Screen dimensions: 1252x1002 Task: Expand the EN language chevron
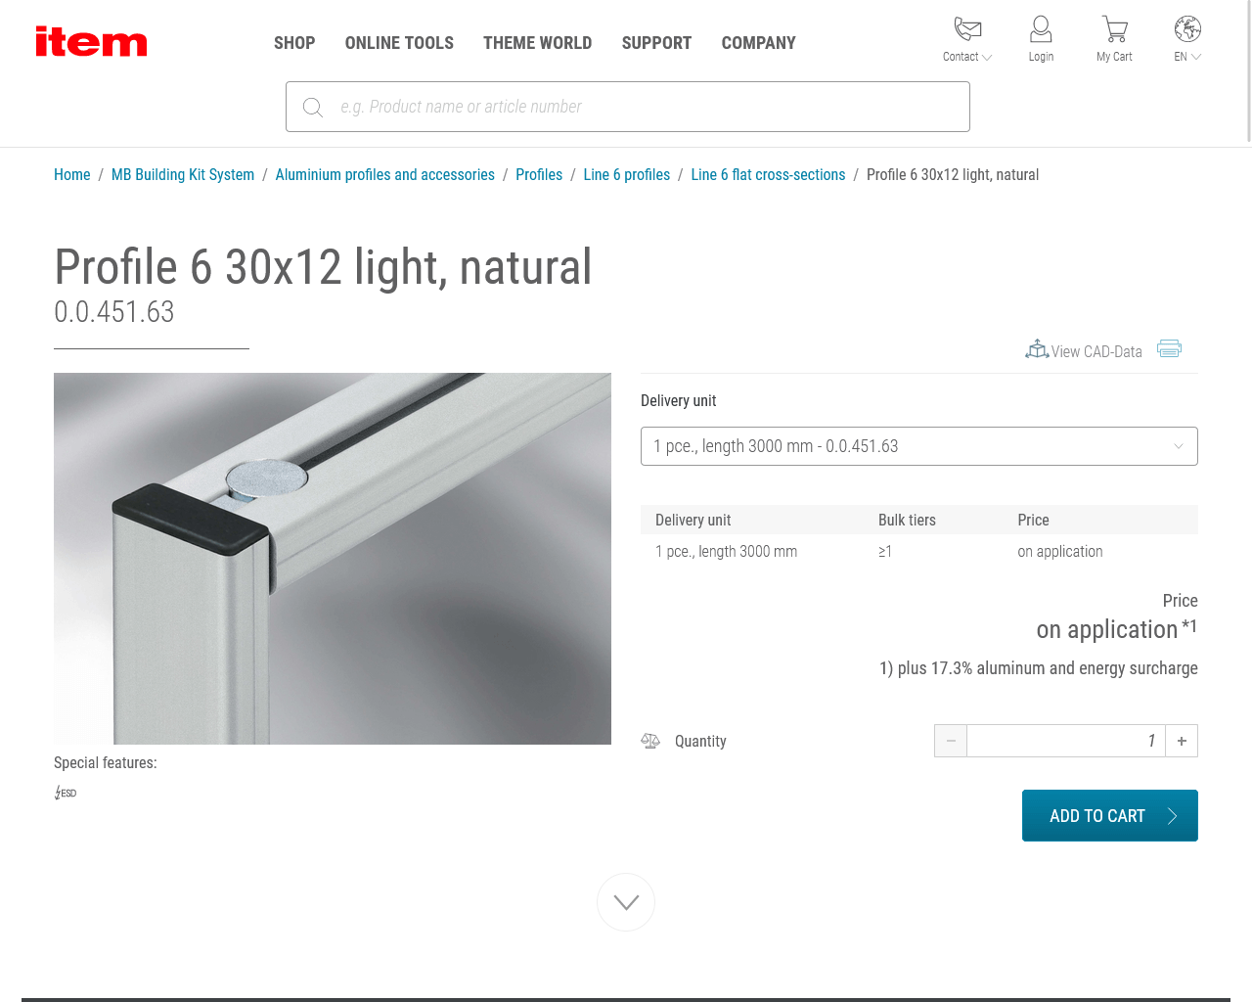click(x=1196, y=57)
